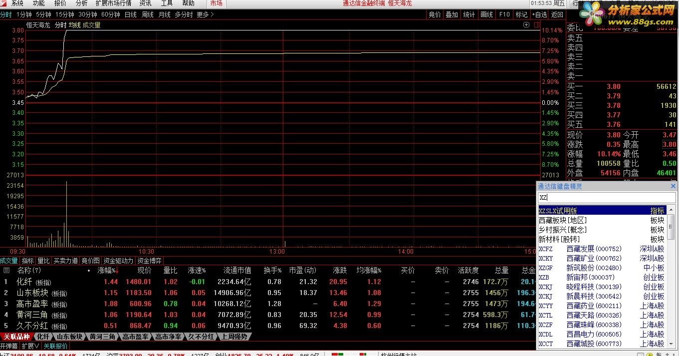Switch to 15分钟 chart period
Viewport: 679px width, 356px height.
(65, 14)
